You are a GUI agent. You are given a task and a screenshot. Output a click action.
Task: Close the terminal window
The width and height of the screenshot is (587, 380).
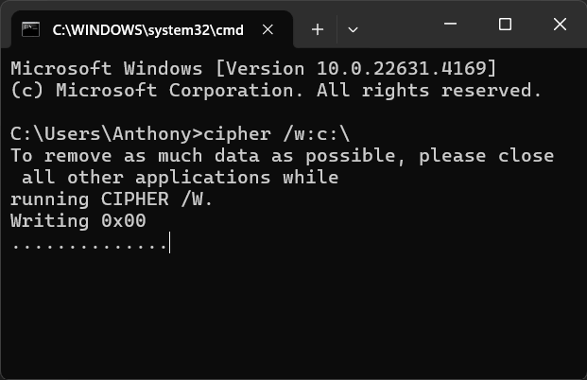[560, 25]
